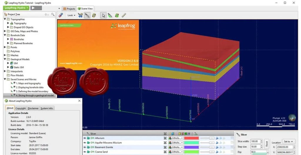Expand the Static GM item
This screenshot has height=155, width=301.
pos(8,67)
